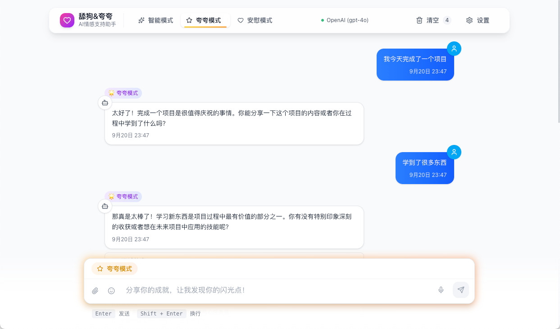Click the 夸夸模式 chip above input
Viewport: 560px width, 329px height.
114,269
